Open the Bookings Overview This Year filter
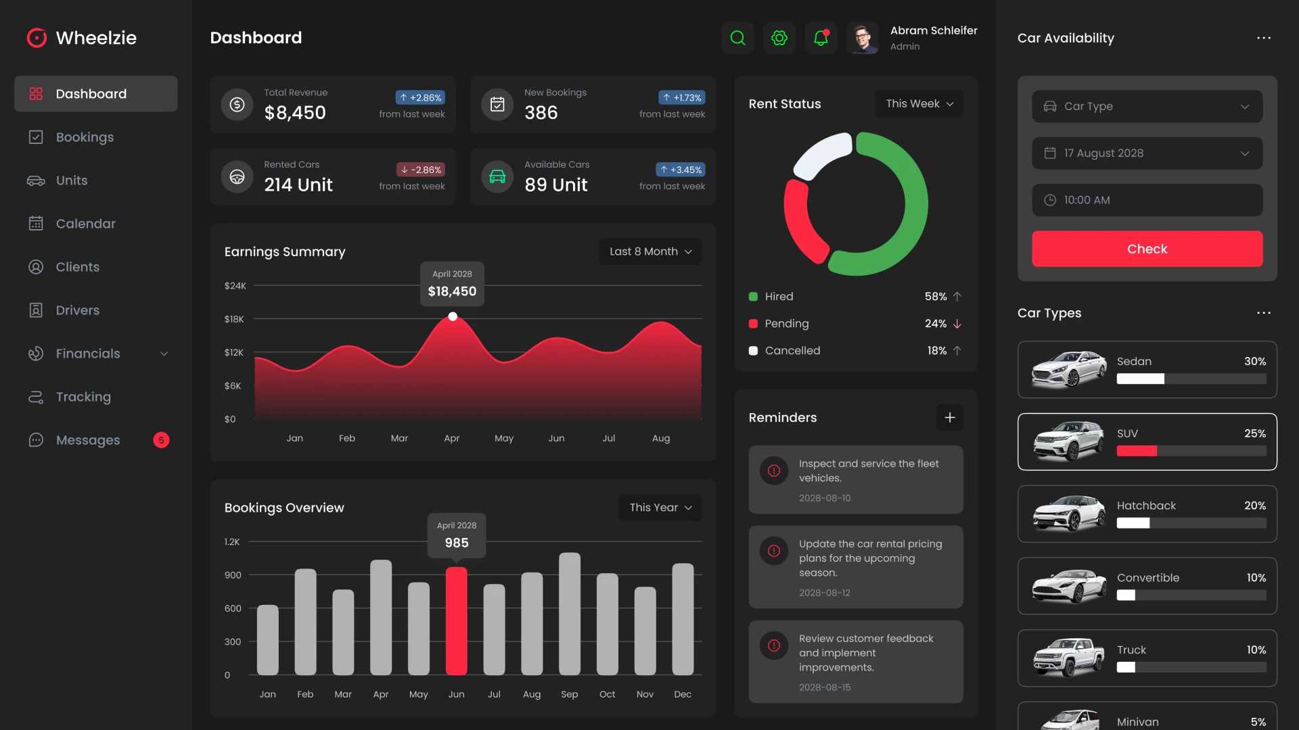Viewport: 1299px width, 730px height. (659, 507)
